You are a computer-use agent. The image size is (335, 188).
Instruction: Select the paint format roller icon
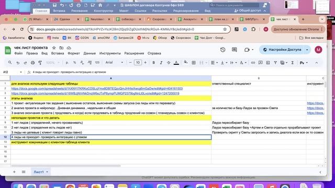click(x=40, y=63)
